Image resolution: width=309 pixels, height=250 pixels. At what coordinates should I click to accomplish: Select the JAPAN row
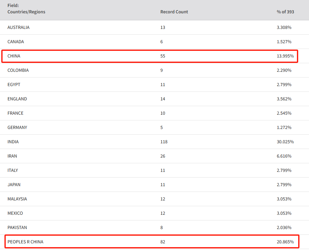(154, 185)
